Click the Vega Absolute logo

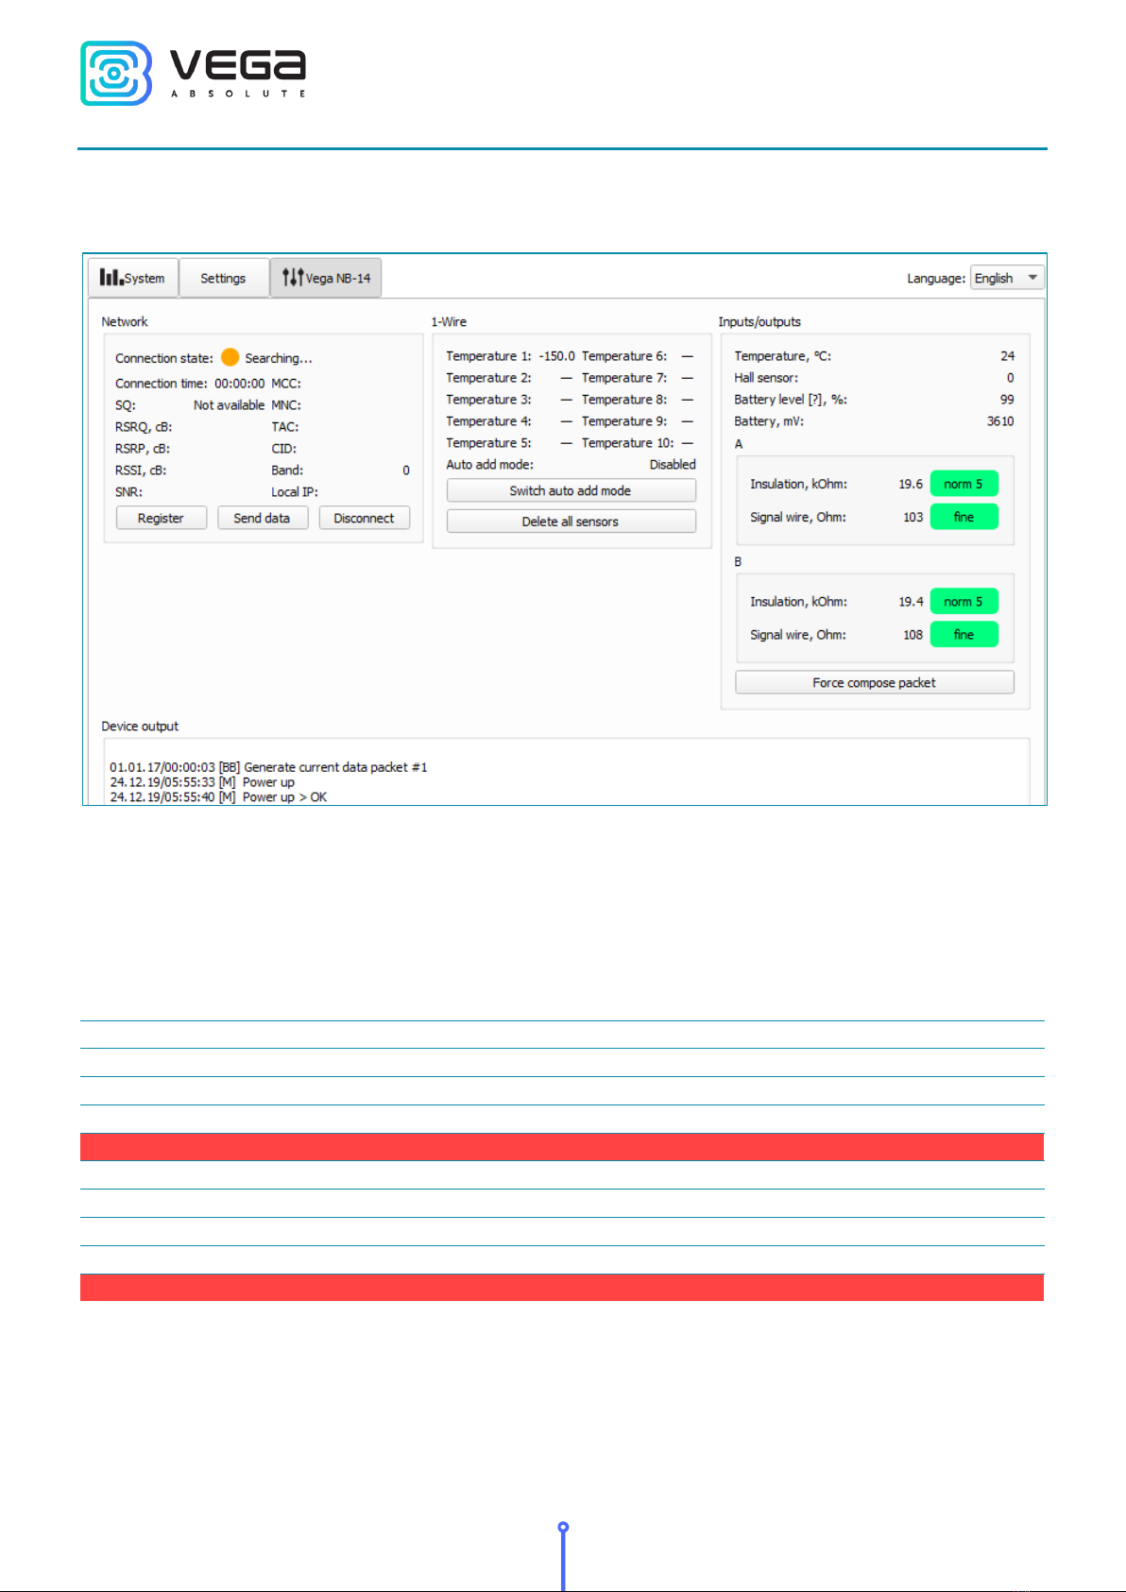click(x=193, y=73)
